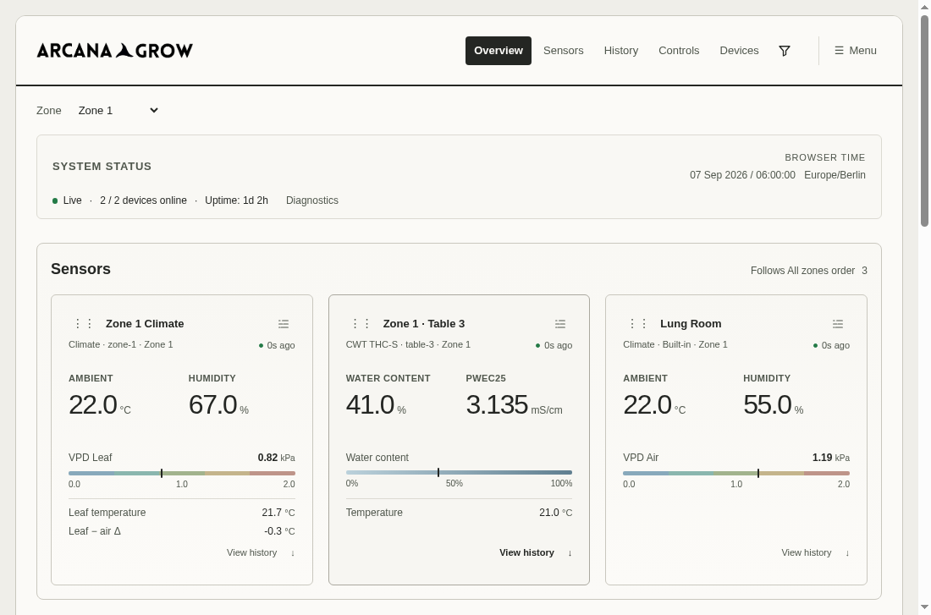Click the "Lung Room" card title
931x615 pixels.
691,323
